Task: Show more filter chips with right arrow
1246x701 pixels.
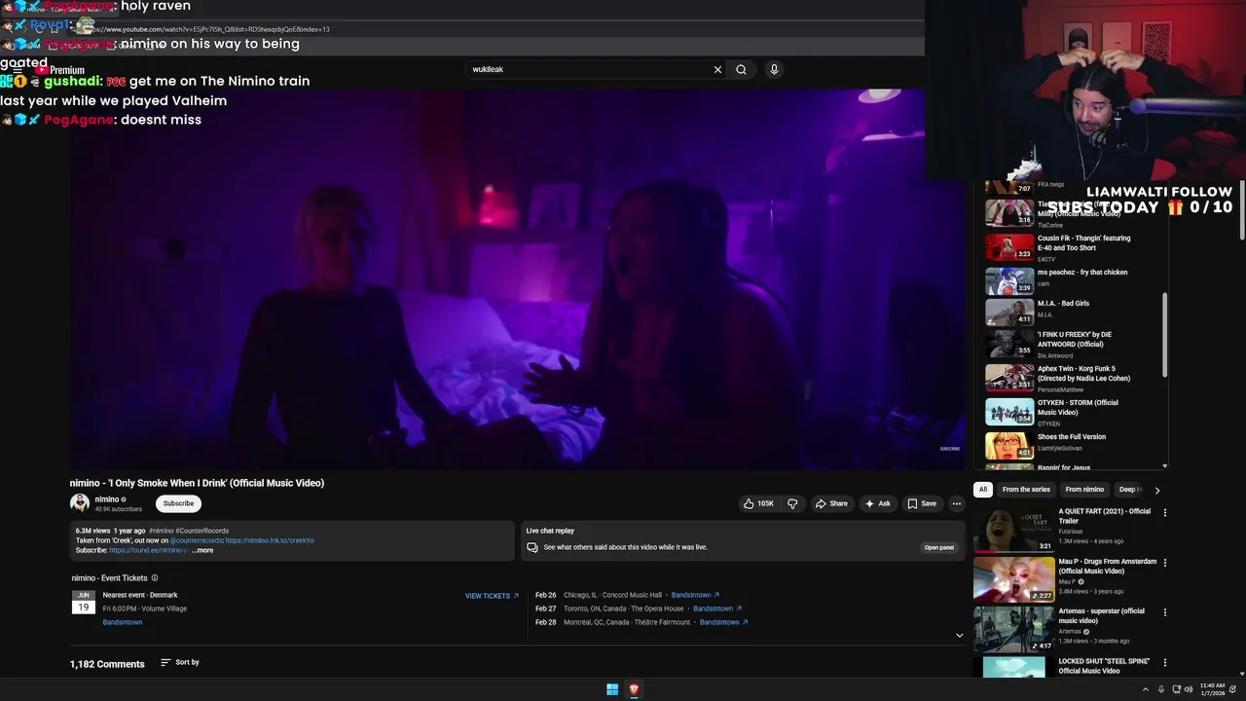Action: [1157, 490]
